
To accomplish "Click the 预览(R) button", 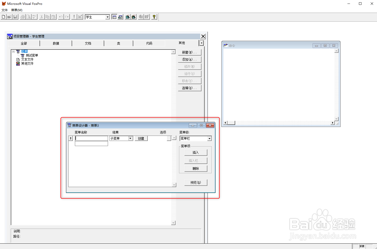I will (196, 182).
